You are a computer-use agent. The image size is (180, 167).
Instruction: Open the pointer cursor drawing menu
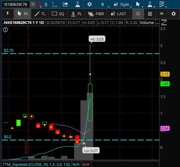click(138, 4)
